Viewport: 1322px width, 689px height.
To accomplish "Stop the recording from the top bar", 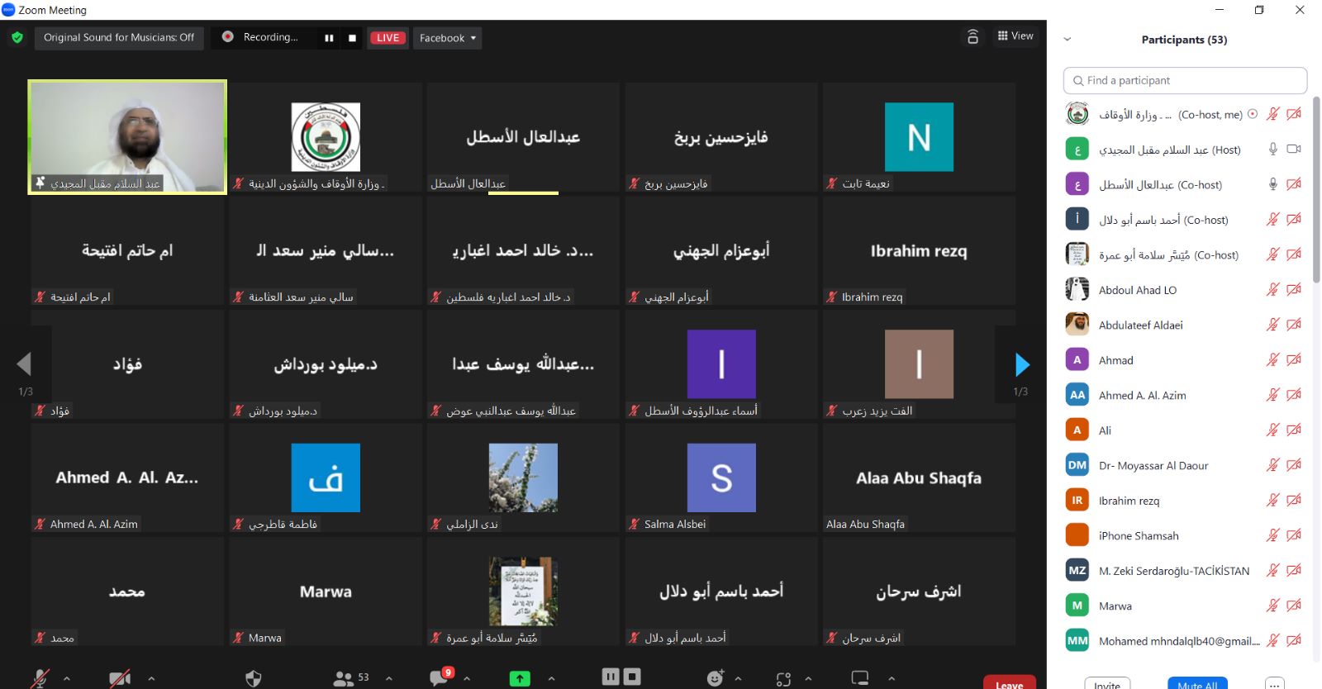I will (352, 38).
